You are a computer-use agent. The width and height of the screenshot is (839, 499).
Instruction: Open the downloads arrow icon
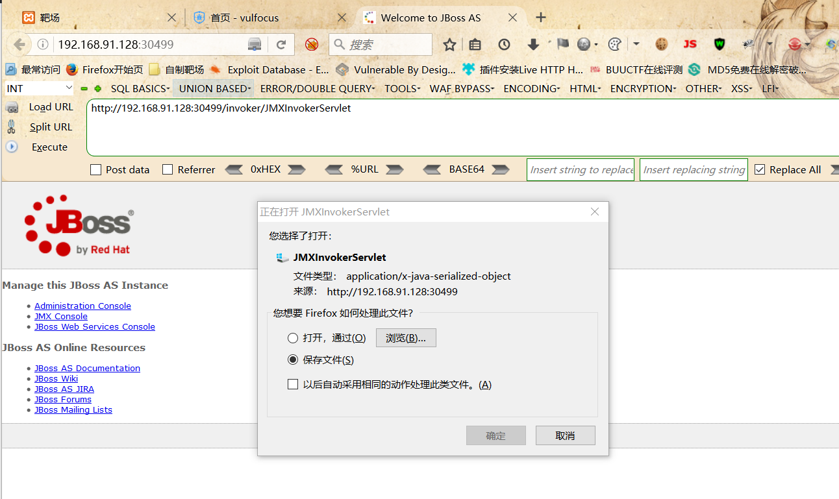click(x=533, y=44)
